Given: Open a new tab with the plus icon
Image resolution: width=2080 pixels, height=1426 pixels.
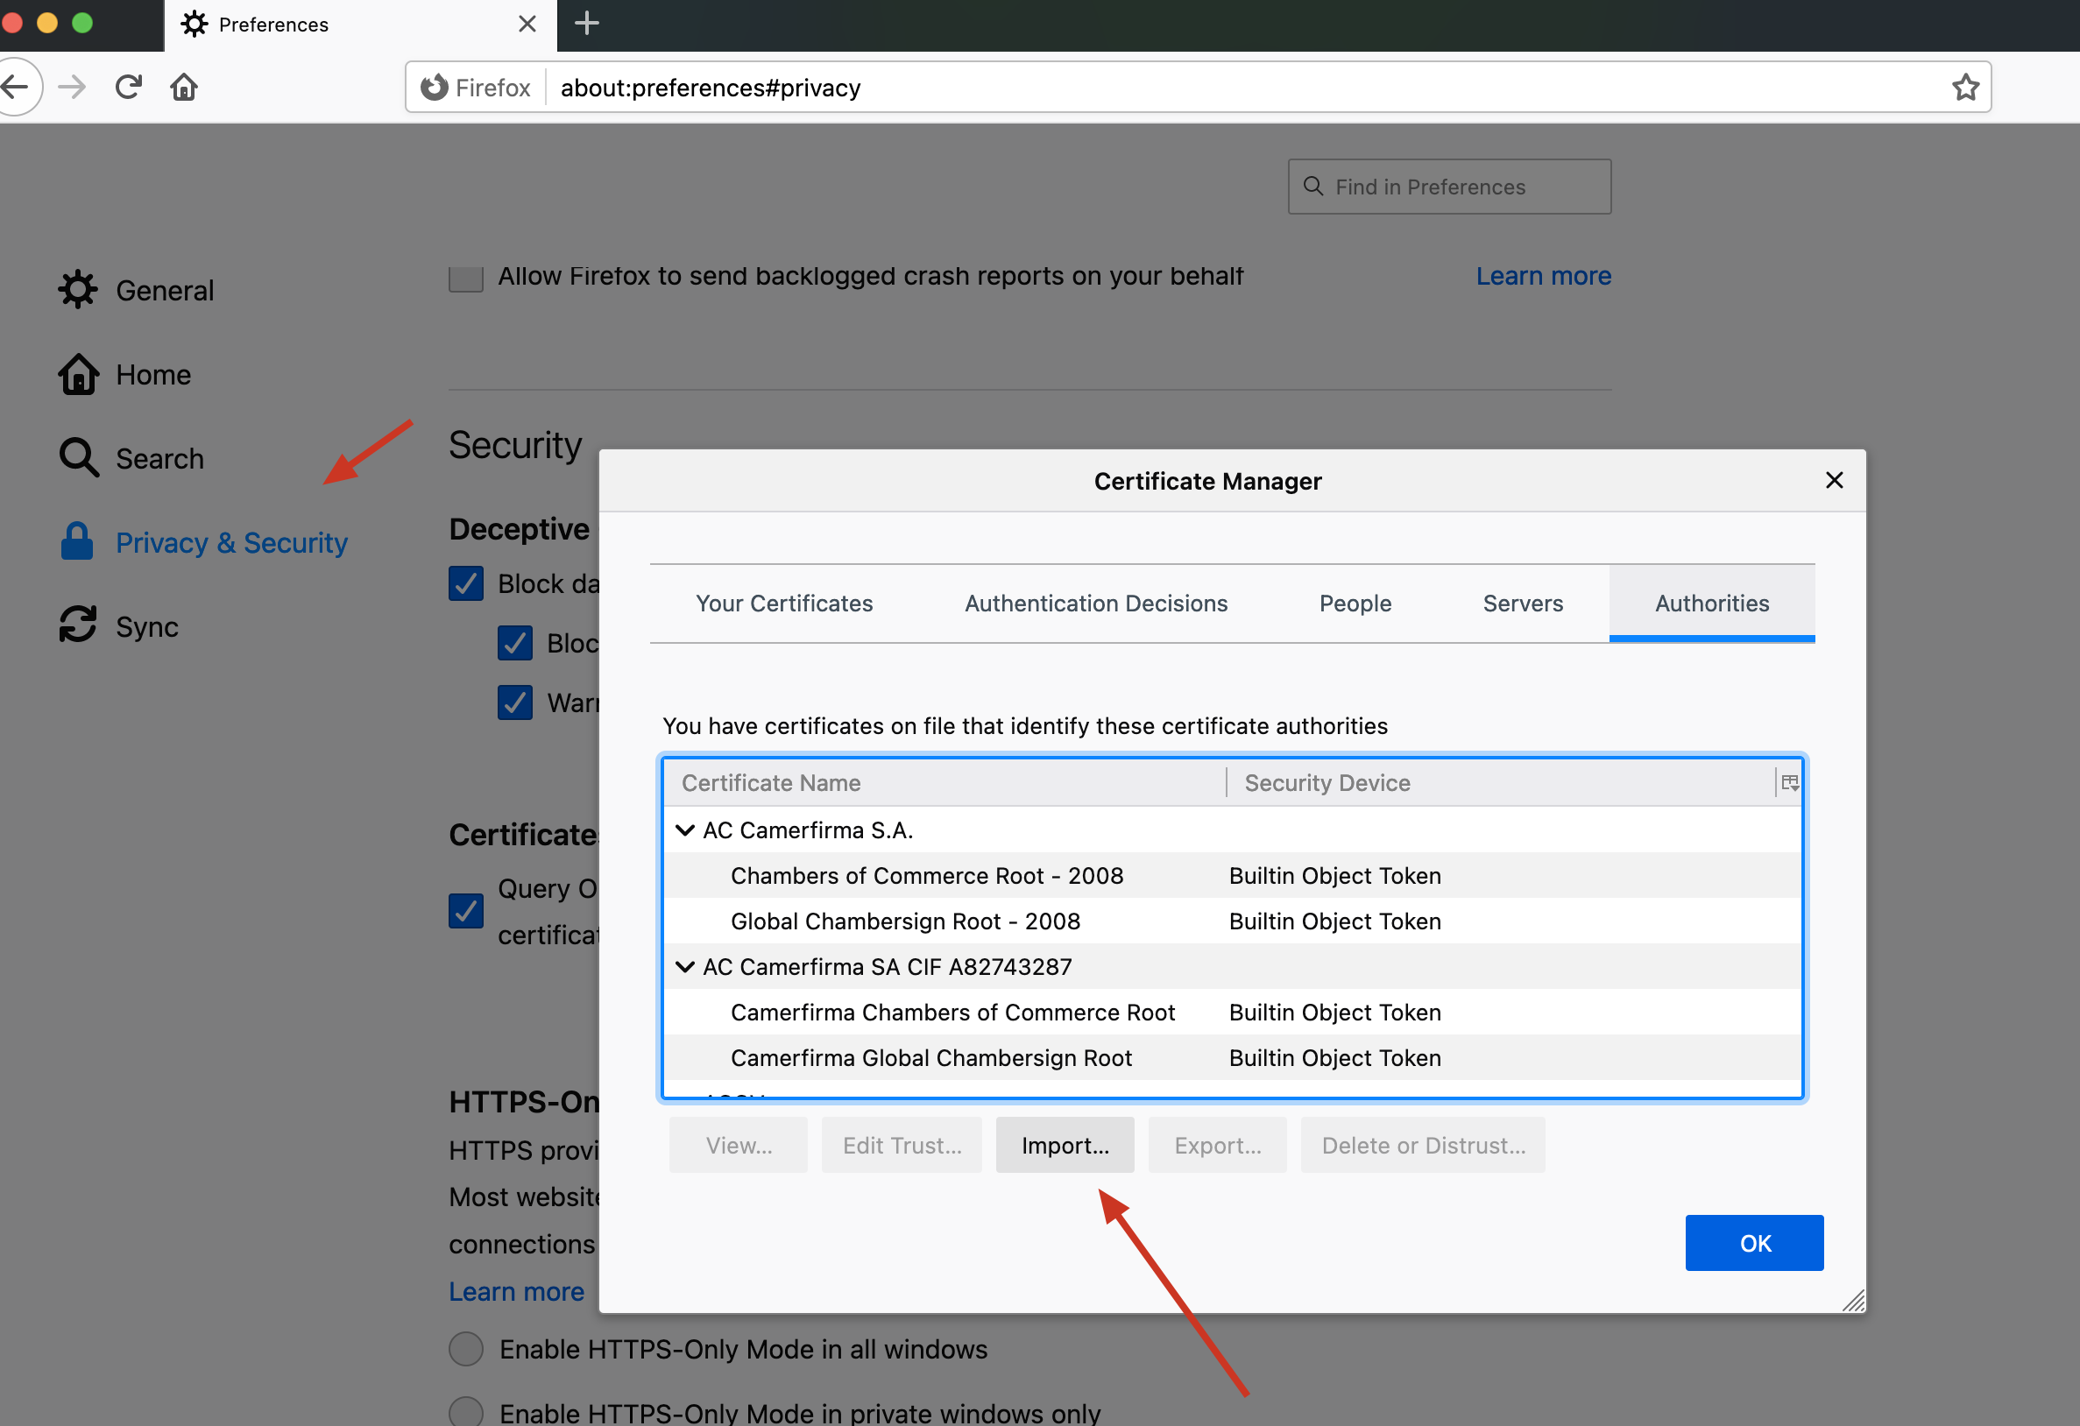Looking at the screenshot, I should click(586, 24).
